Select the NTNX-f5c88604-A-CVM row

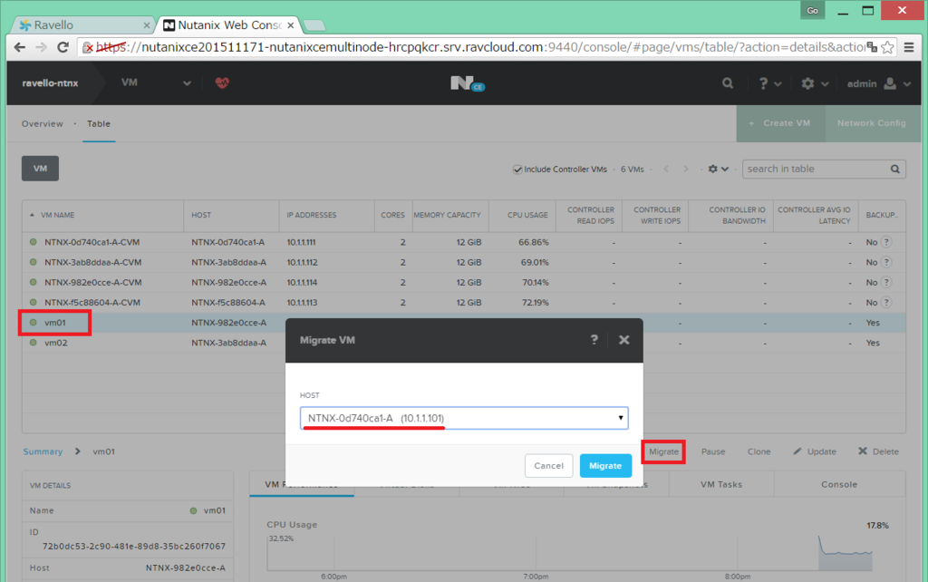point(463,303)
